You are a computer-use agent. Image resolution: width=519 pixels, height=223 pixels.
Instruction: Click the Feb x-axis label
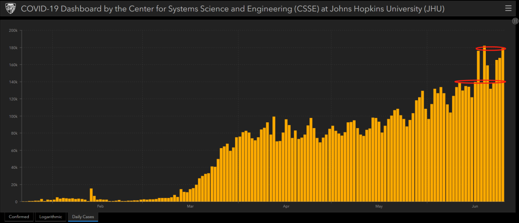tap(100, 207)
